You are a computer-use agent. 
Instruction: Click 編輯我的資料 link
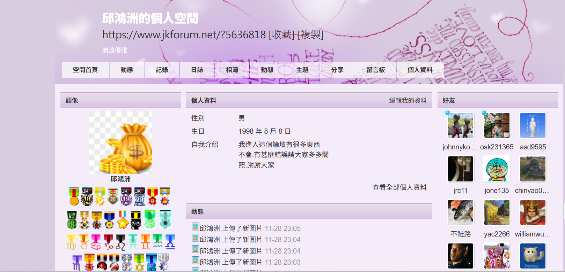(408, 100)
